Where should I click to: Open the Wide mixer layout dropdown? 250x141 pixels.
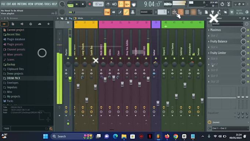coord(83,18)
